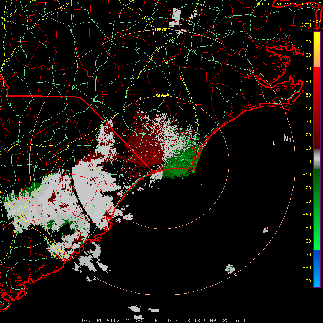Image resolution: width=323 pixels, height=323 pixels.
Task: Click the blue bottom segment of the color bar
Action: [x=317, y=268]
